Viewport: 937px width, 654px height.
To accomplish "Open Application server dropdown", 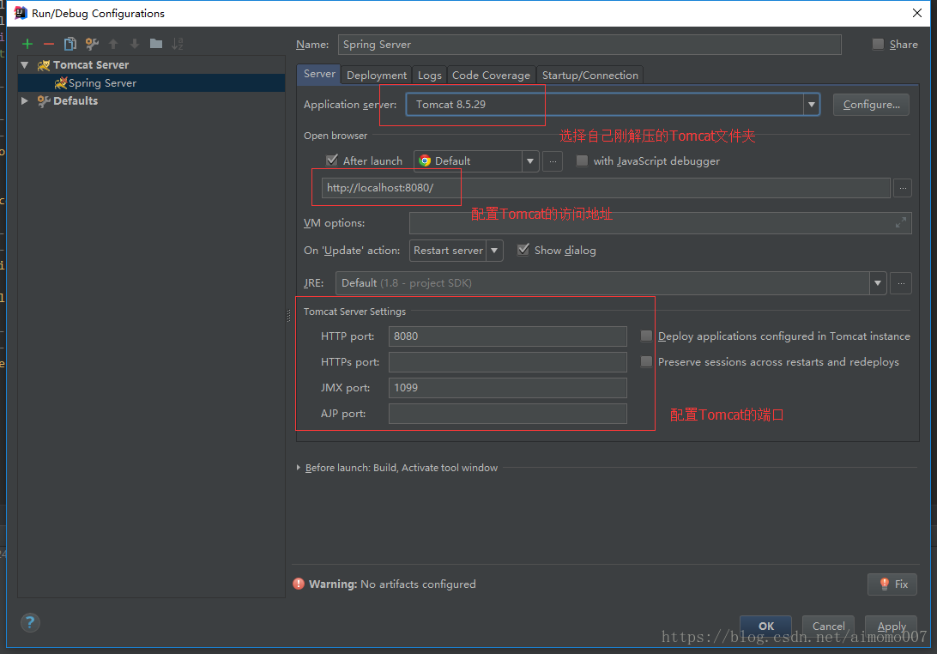I will (811, 105).
